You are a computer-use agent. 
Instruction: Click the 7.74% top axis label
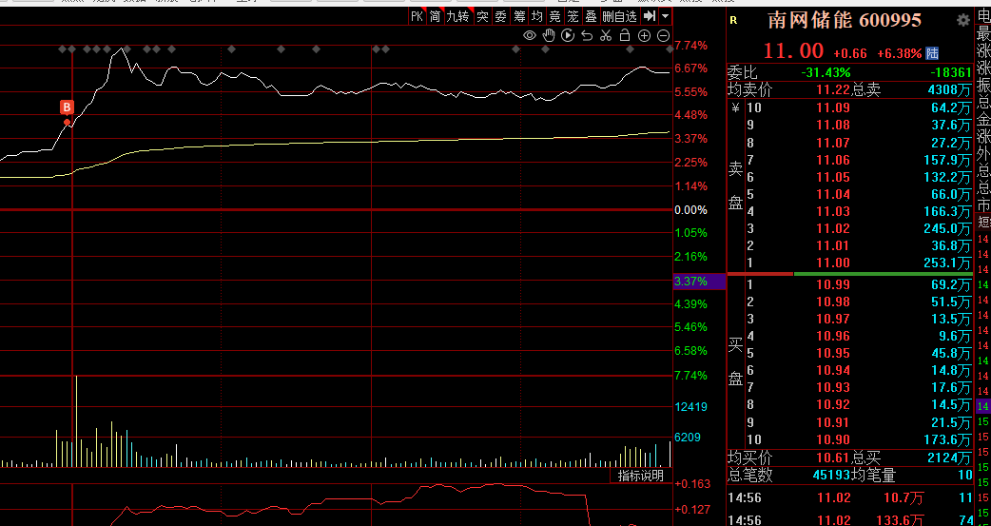coord(690,46)
